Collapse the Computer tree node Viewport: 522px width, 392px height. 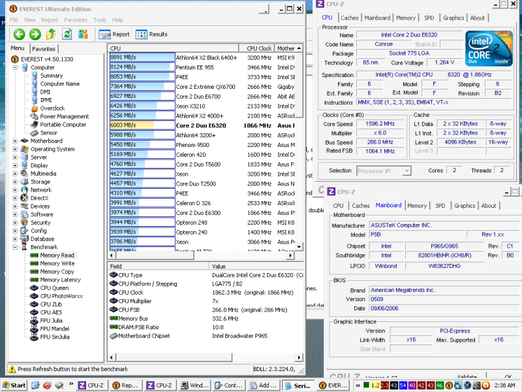[x=15, y=68]
